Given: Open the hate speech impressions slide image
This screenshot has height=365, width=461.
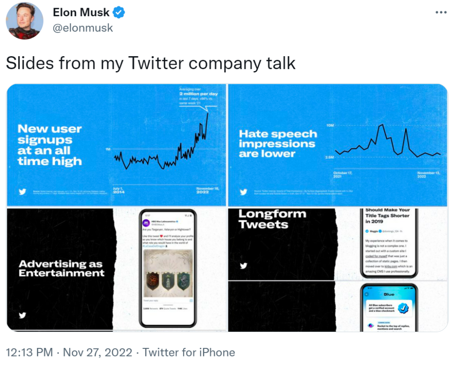Looking at the screenshot, I should [x=337, y=145].
